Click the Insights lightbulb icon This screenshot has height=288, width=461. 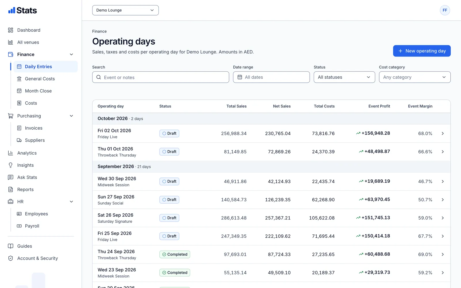(11, 165)
